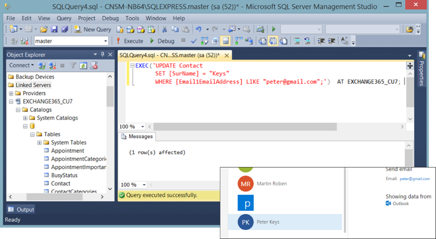
Task: Open the Tools menu
Action: (132, 18)
